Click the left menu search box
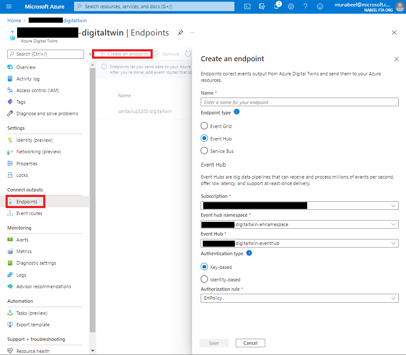Viewport: 406px width, 355px height. [46, 54]
